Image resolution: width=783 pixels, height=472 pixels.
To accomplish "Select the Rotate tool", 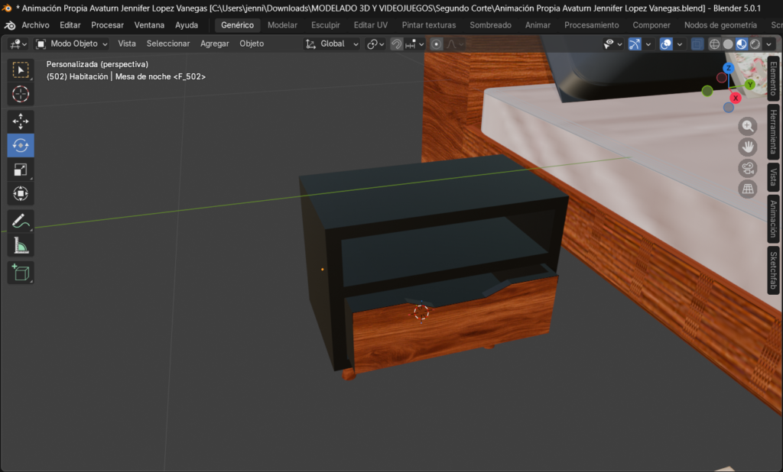I will (21, 145).
